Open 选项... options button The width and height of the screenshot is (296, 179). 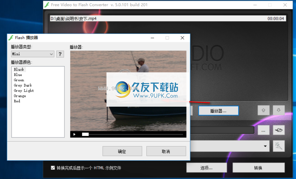coord(206,168)
